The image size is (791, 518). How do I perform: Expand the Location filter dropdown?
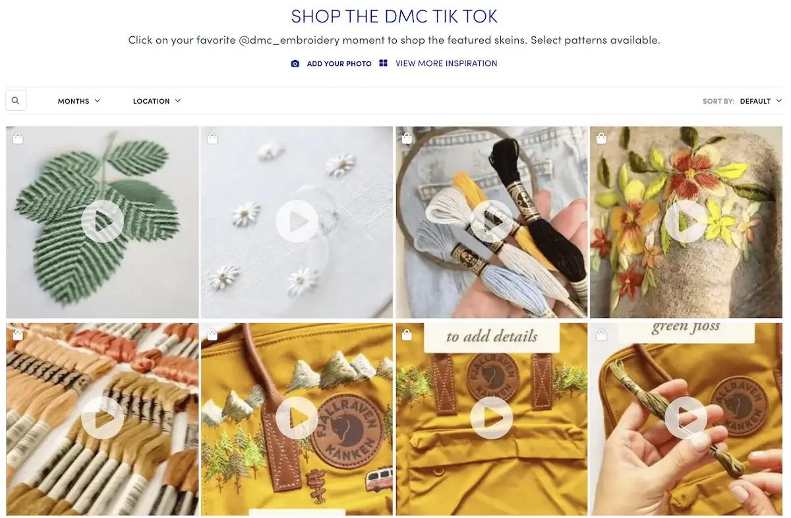[157, 101]
